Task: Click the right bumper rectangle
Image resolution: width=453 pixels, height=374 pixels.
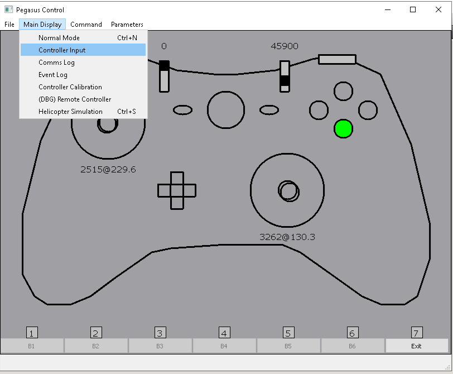Action: point(337,59)
